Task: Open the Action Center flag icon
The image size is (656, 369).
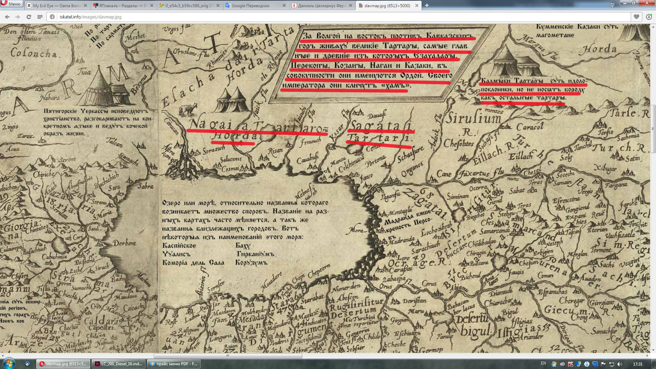Action: (x=603, y=364)
